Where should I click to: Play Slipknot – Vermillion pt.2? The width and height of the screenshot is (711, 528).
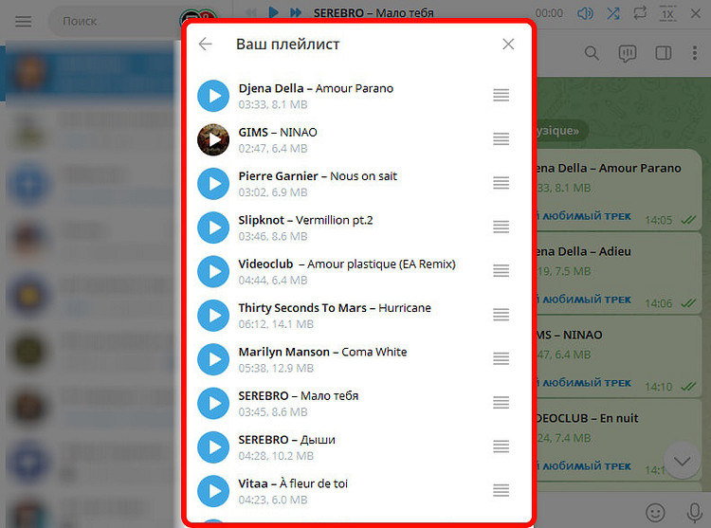[x=213, y=228]
